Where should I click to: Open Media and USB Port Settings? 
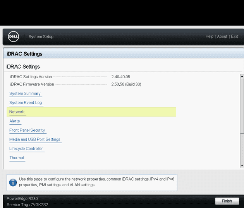point(35,139)
